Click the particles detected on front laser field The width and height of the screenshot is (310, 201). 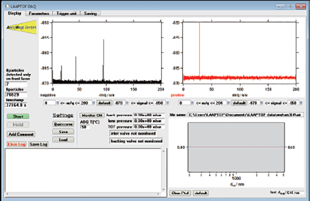(x=16, y=84)
